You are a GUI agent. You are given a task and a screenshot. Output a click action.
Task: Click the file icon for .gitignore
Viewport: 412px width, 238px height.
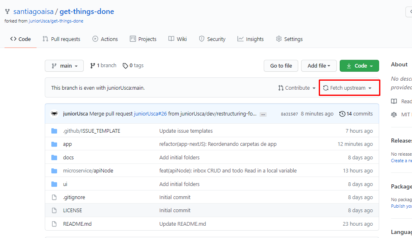(54, 197)
